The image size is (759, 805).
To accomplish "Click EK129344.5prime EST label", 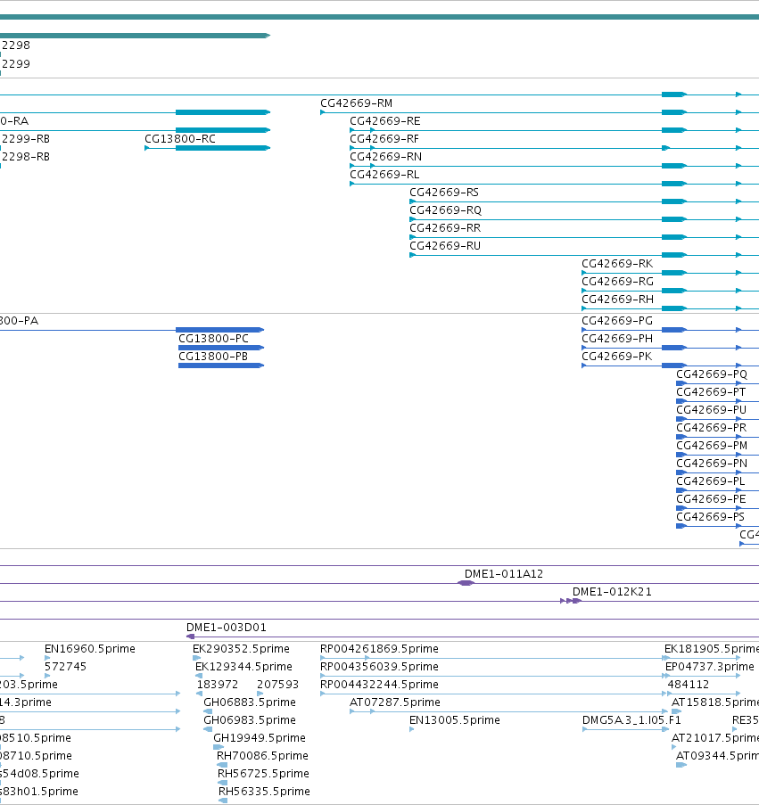I will click(x=243, y=667).
